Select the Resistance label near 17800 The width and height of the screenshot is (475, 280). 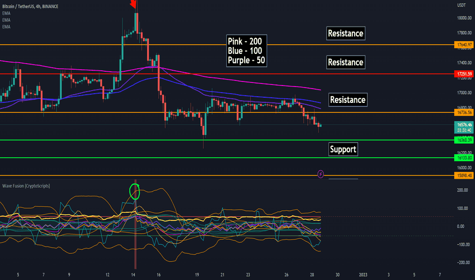tap(346, 33)
